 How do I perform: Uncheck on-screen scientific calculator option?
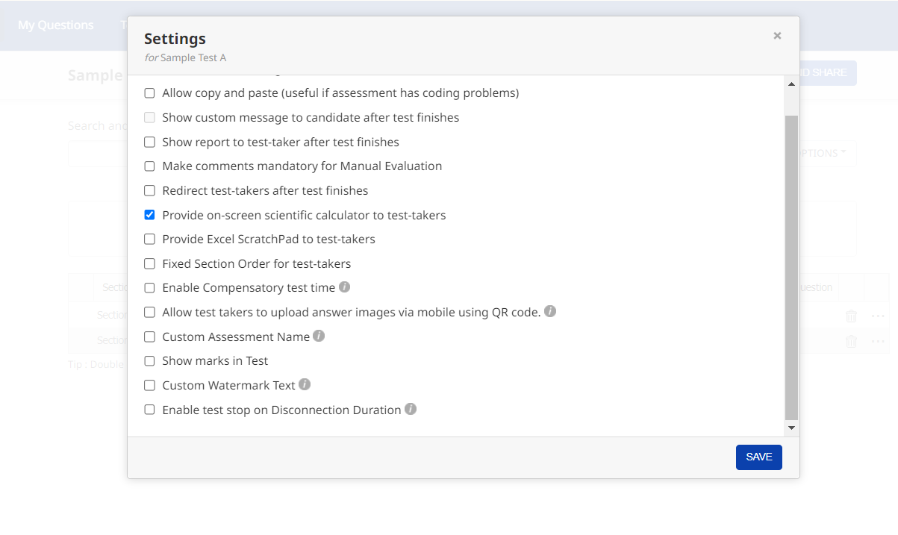[x=149, y=215]
